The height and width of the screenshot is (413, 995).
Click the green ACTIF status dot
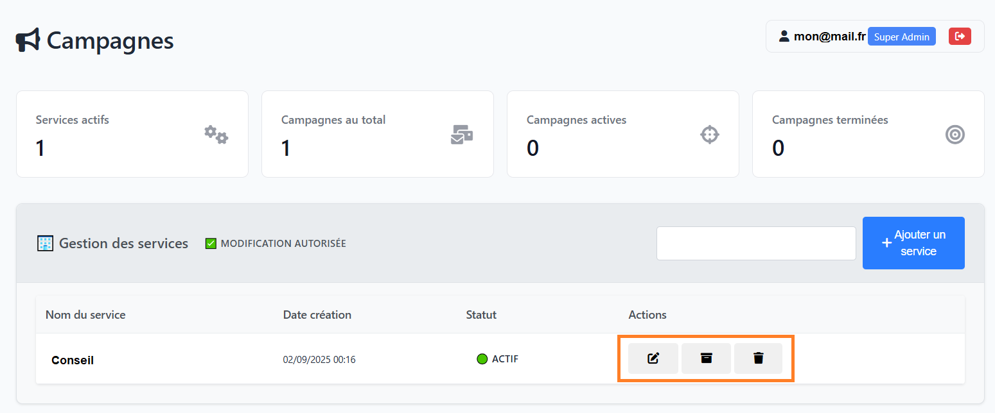pos(482,359)
